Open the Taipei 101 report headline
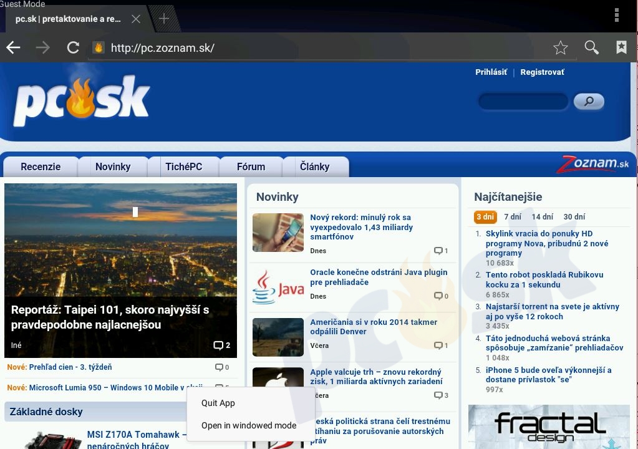This screenshot has height=449, width=638. 110,317
